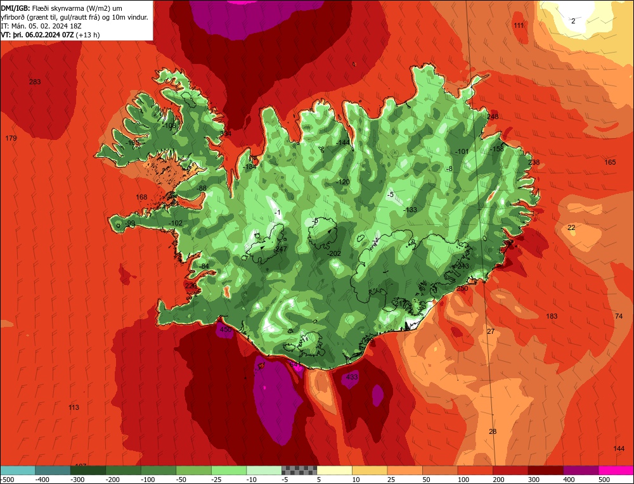
Task: Click the '-99' value on the peninsula
Action: click(130, 224)
